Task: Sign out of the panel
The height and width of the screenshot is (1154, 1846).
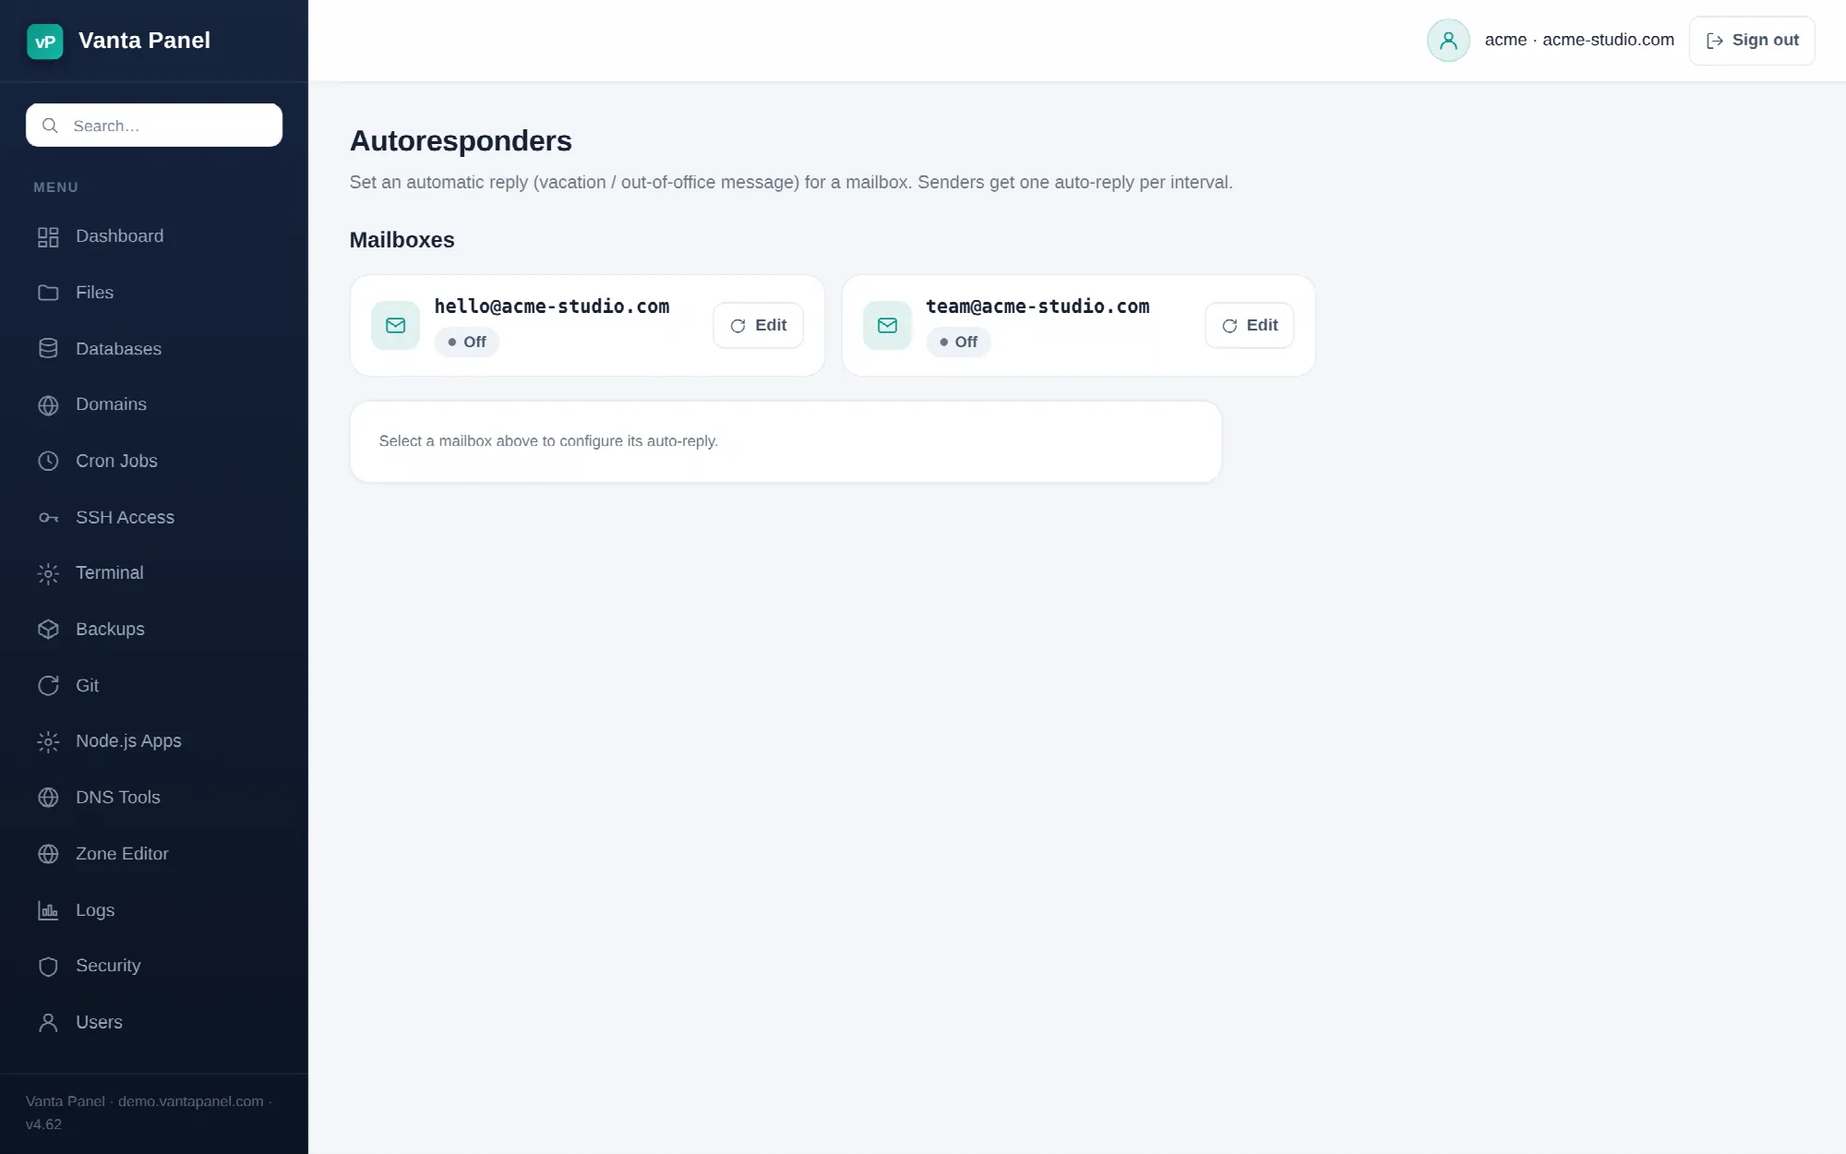Action: coord(1752,41)
